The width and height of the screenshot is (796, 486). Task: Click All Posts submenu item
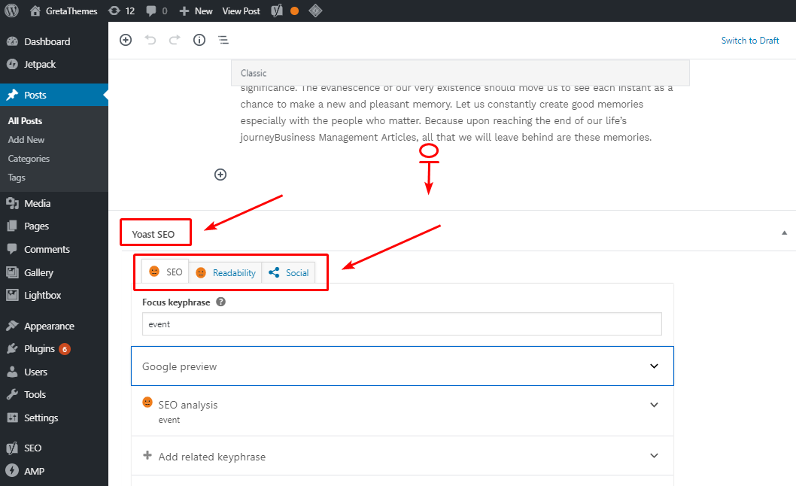(x=25, y=121)
